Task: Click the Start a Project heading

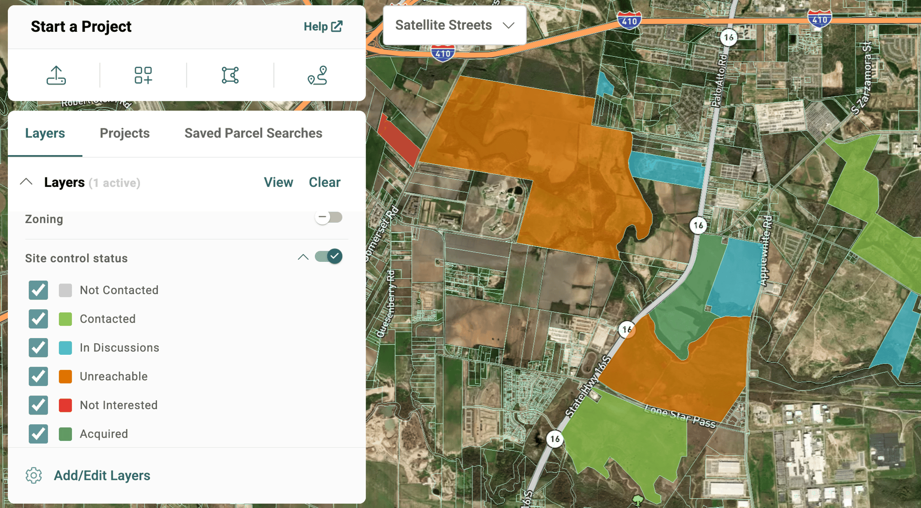Action: [81, 27]
